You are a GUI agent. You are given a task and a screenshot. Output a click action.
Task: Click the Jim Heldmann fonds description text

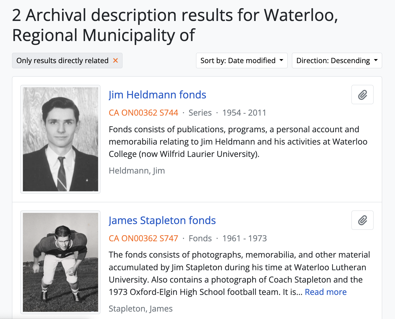(x=238, y=142)
